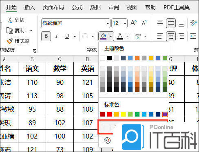Viewport: 199px width, 152px height.
Task: Pick standard purple swatch
Action: 165,114
